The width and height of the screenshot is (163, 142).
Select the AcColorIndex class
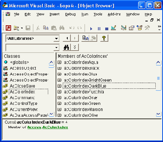[22, 92]
